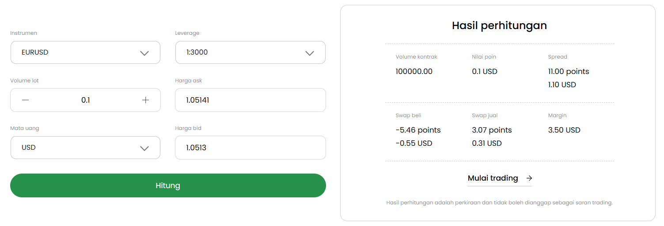The width and height of the screenshot is (664, 226).
Task: Open the EURUSD instrument dropdown
Action: (85, 52)
